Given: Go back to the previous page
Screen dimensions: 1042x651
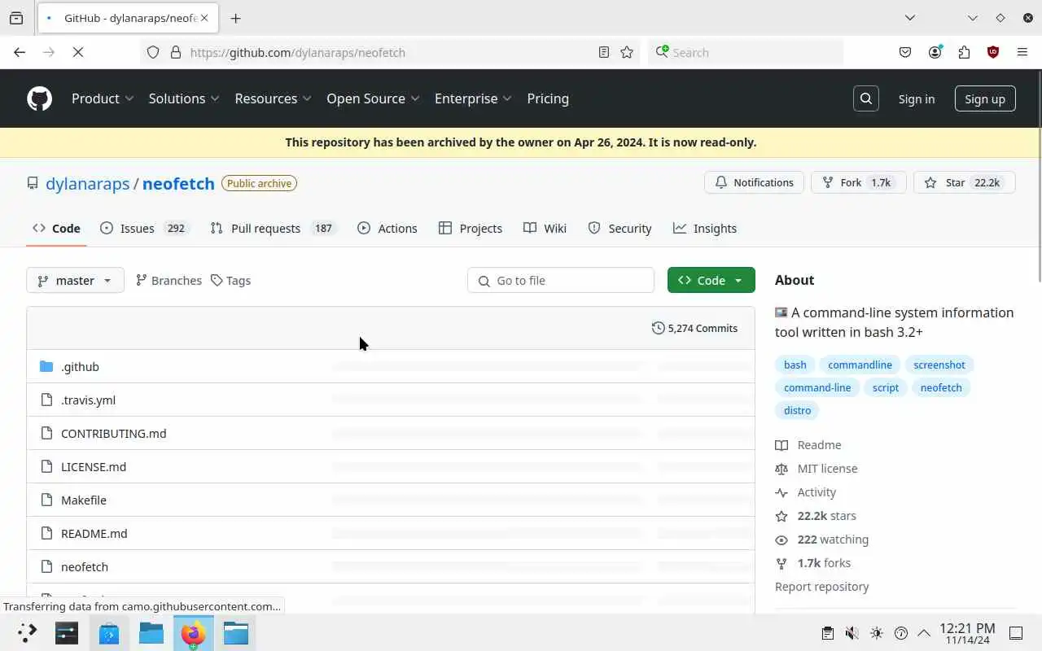Looking at the screenshot, I should 20,52.
